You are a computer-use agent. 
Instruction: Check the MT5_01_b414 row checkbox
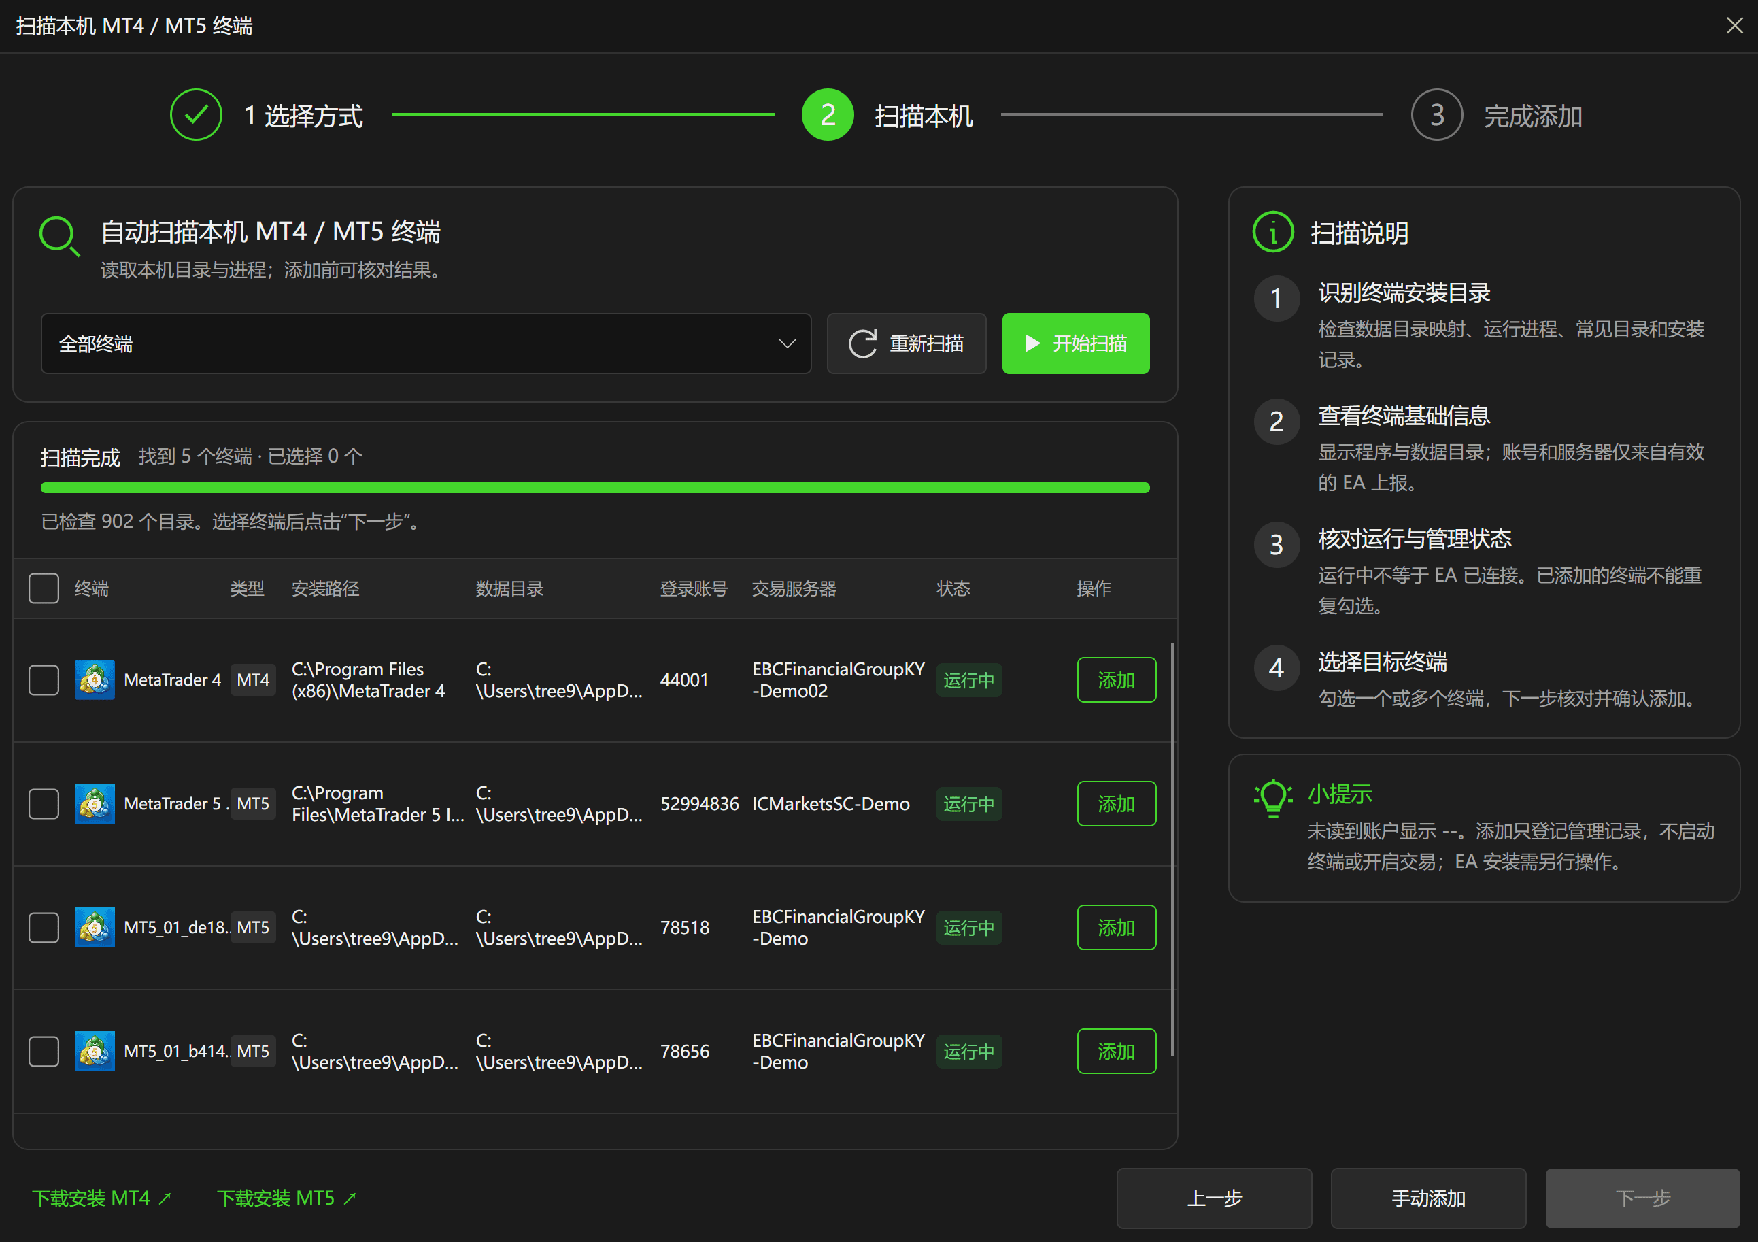point(44,1052)
